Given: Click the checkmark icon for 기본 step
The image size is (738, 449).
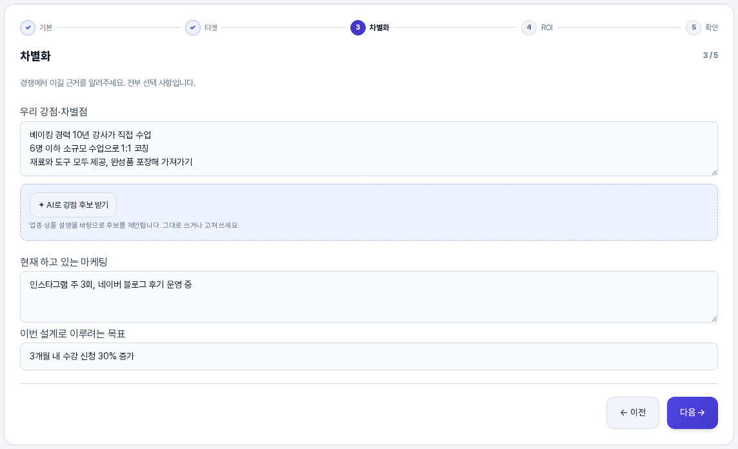Looking at the screenshot, I should tap(28, 28).
